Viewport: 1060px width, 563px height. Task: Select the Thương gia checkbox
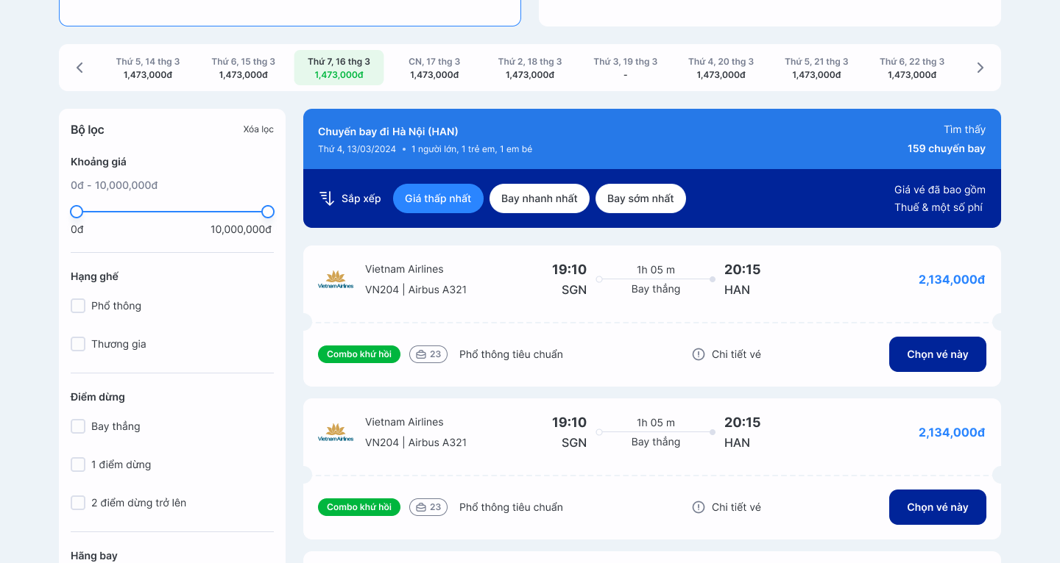(78, 343)
